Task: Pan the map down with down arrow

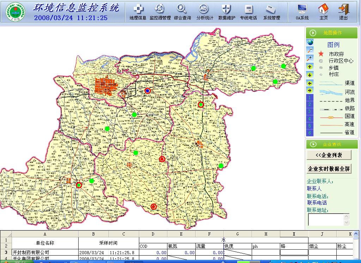Action: click(310, 75)
